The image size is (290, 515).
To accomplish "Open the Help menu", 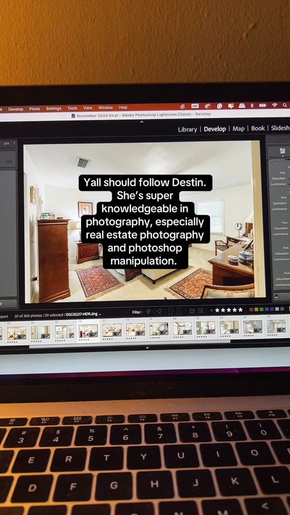I will pos(123,107).
